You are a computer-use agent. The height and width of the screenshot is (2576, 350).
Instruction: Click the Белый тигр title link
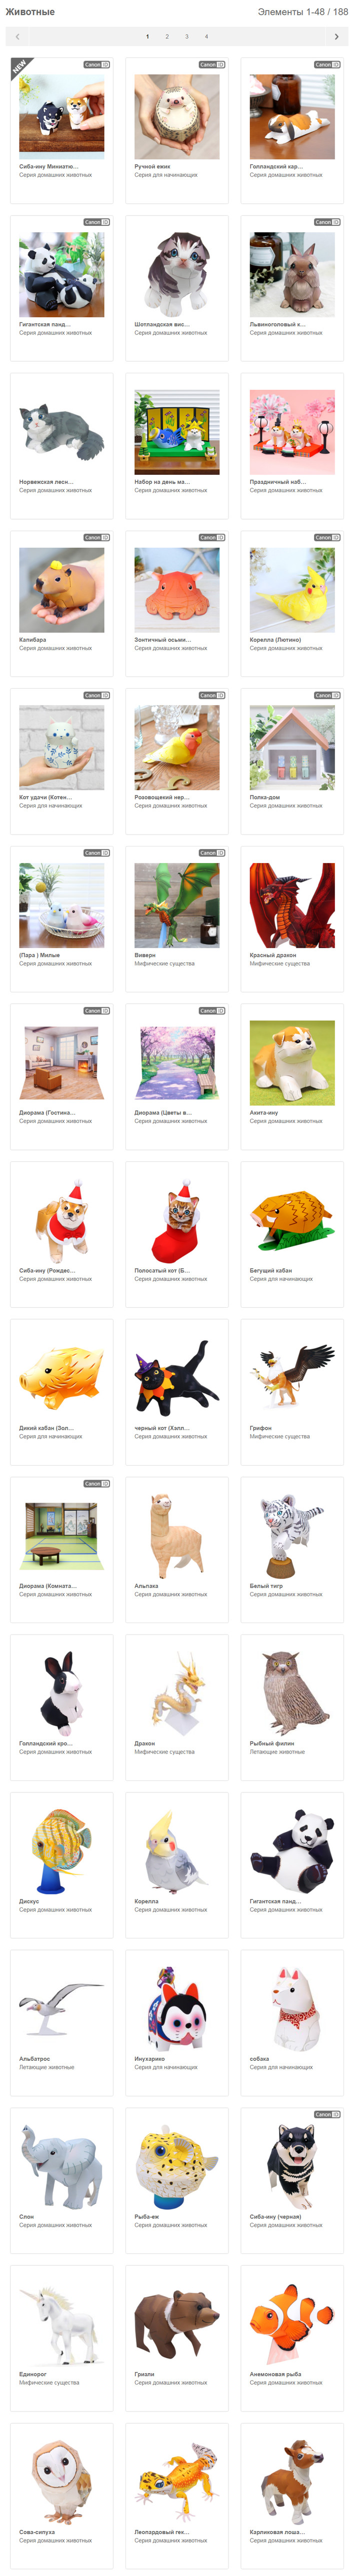click(x=266, y=1586)
